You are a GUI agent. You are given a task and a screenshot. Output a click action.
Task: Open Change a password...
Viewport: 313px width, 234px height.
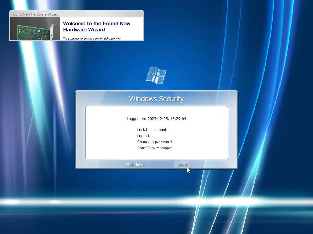[156, 142]
